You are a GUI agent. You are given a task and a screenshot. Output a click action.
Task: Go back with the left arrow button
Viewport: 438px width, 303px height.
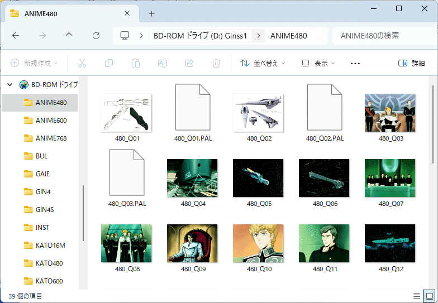(16, 36)
